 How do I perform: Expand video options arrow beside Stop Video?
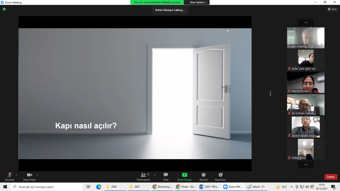click(x=37, y=175)
